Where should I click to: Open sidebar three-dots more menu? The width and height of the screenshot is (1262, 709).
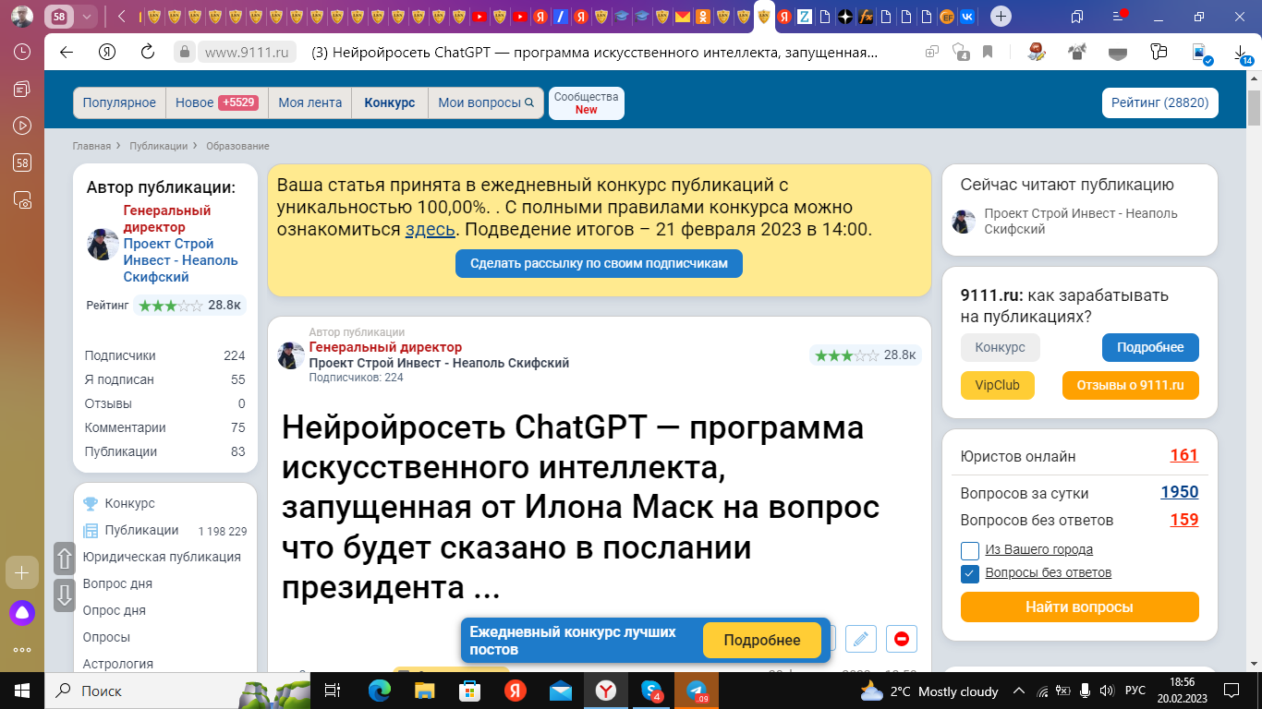pyautogui.click(x=22, y=650)
